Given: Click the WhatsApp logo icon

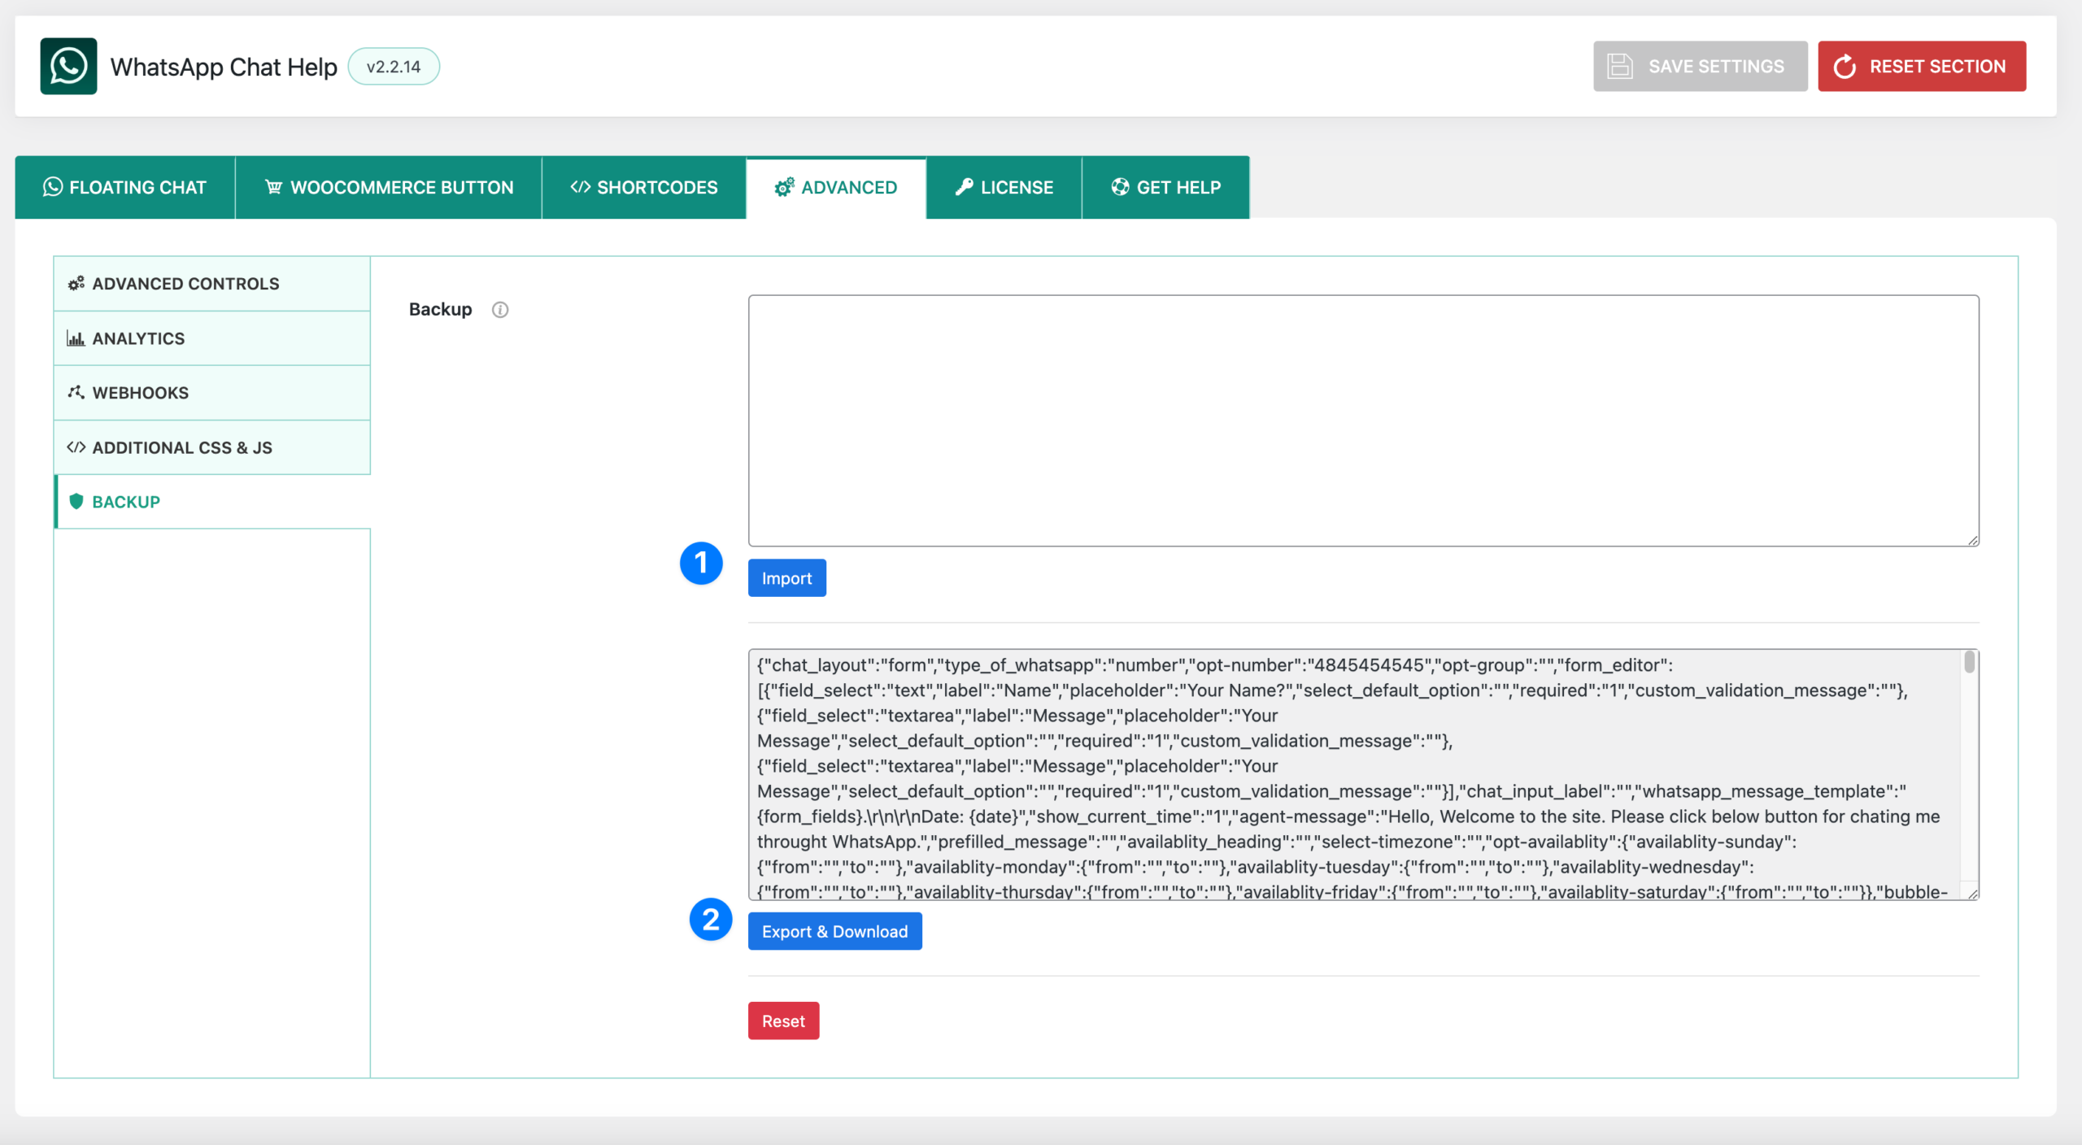Looking at the screenshot, I should [68, 66].
